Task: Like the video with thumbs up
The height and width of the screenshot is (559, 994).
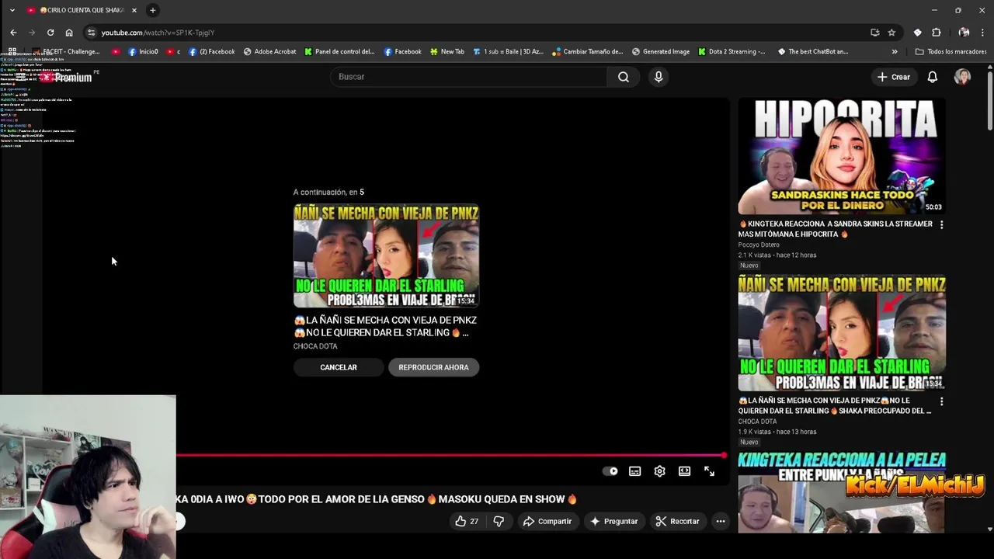Action: [467, 521]
